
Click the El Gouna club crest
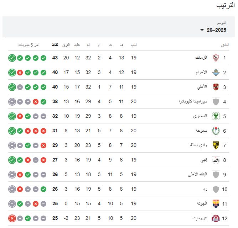[216, 203]
